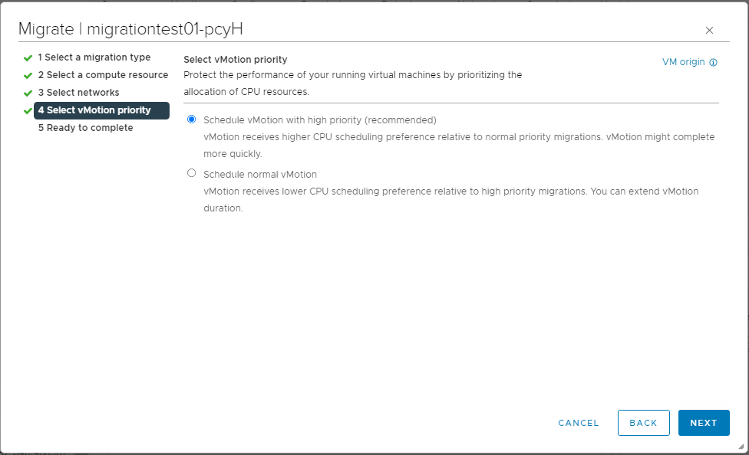The height and width of the screenshot is (455, 749).
Task: Open step 5 Ready to complete
Action: (85, 128)
